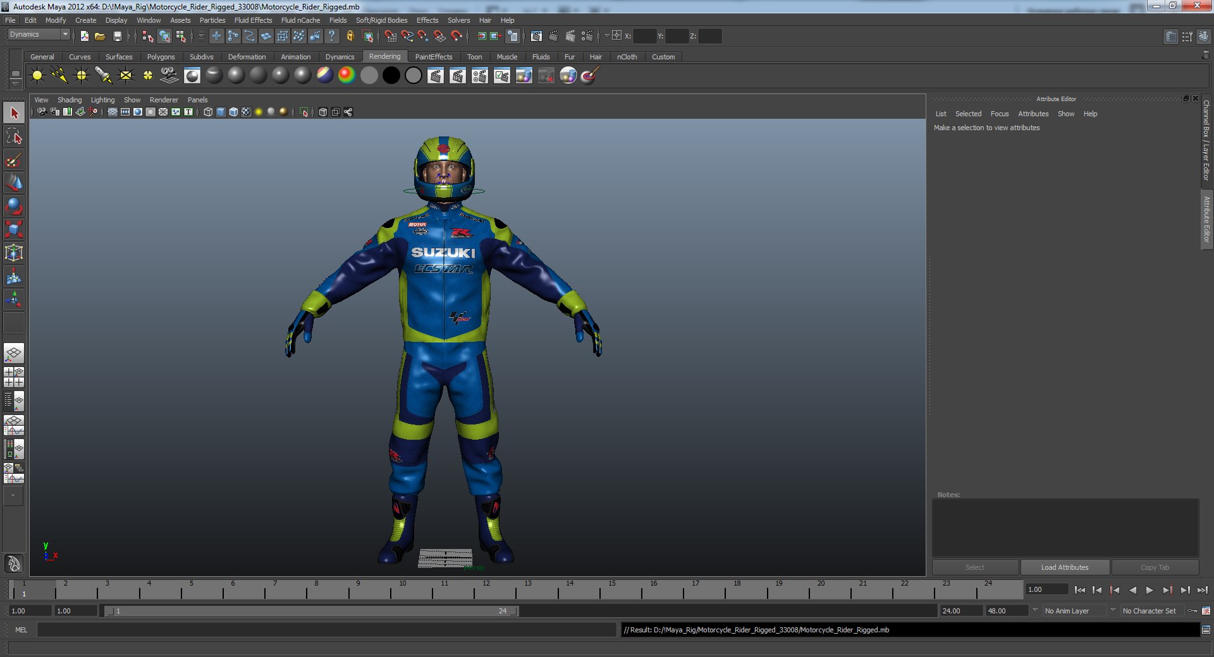The image size is (1214, 657).
Task: Add a camera using the shelf icon
Action: (169, 76)
